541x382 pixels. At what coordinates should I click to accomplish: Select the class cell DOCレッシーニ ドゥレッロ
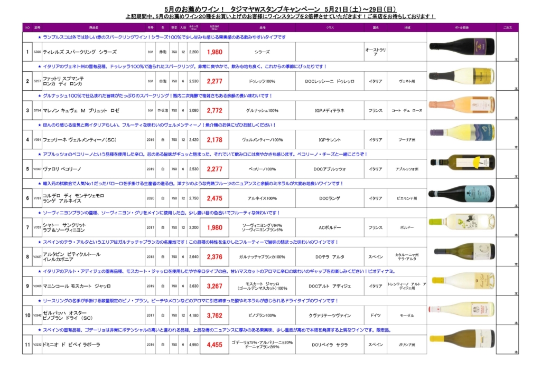point(330,81)
